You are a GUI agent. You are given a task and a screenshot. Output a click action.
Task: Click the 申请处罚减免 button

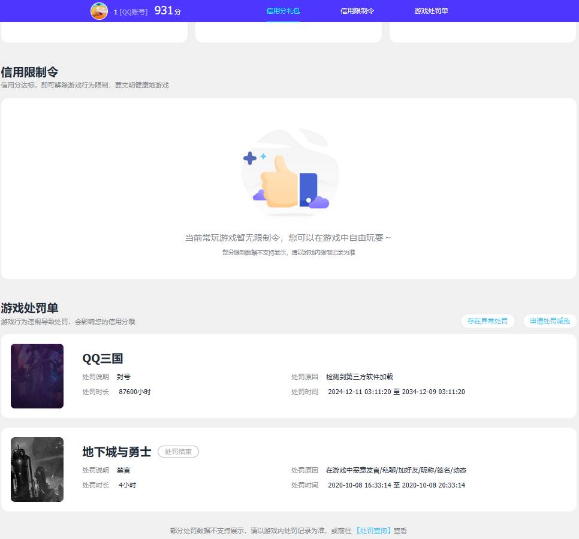point(549,321)
